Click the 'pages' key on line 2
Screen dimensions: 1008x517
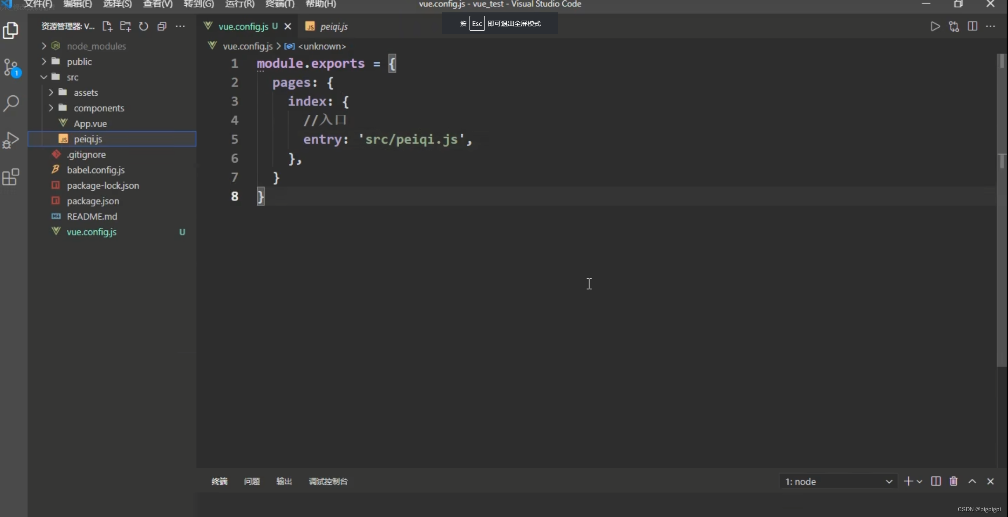coord(292,82)
